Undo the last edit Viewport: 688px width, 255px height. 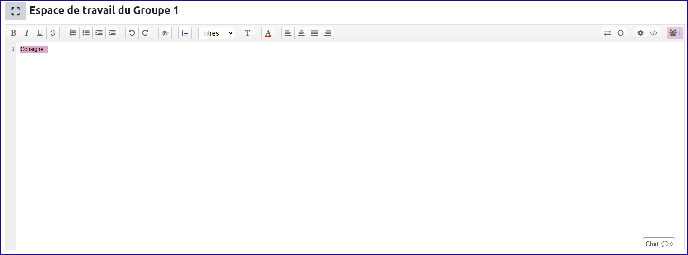coord(132,33)
